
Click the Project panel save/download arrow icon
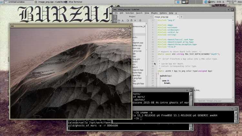tap(123, 20)
